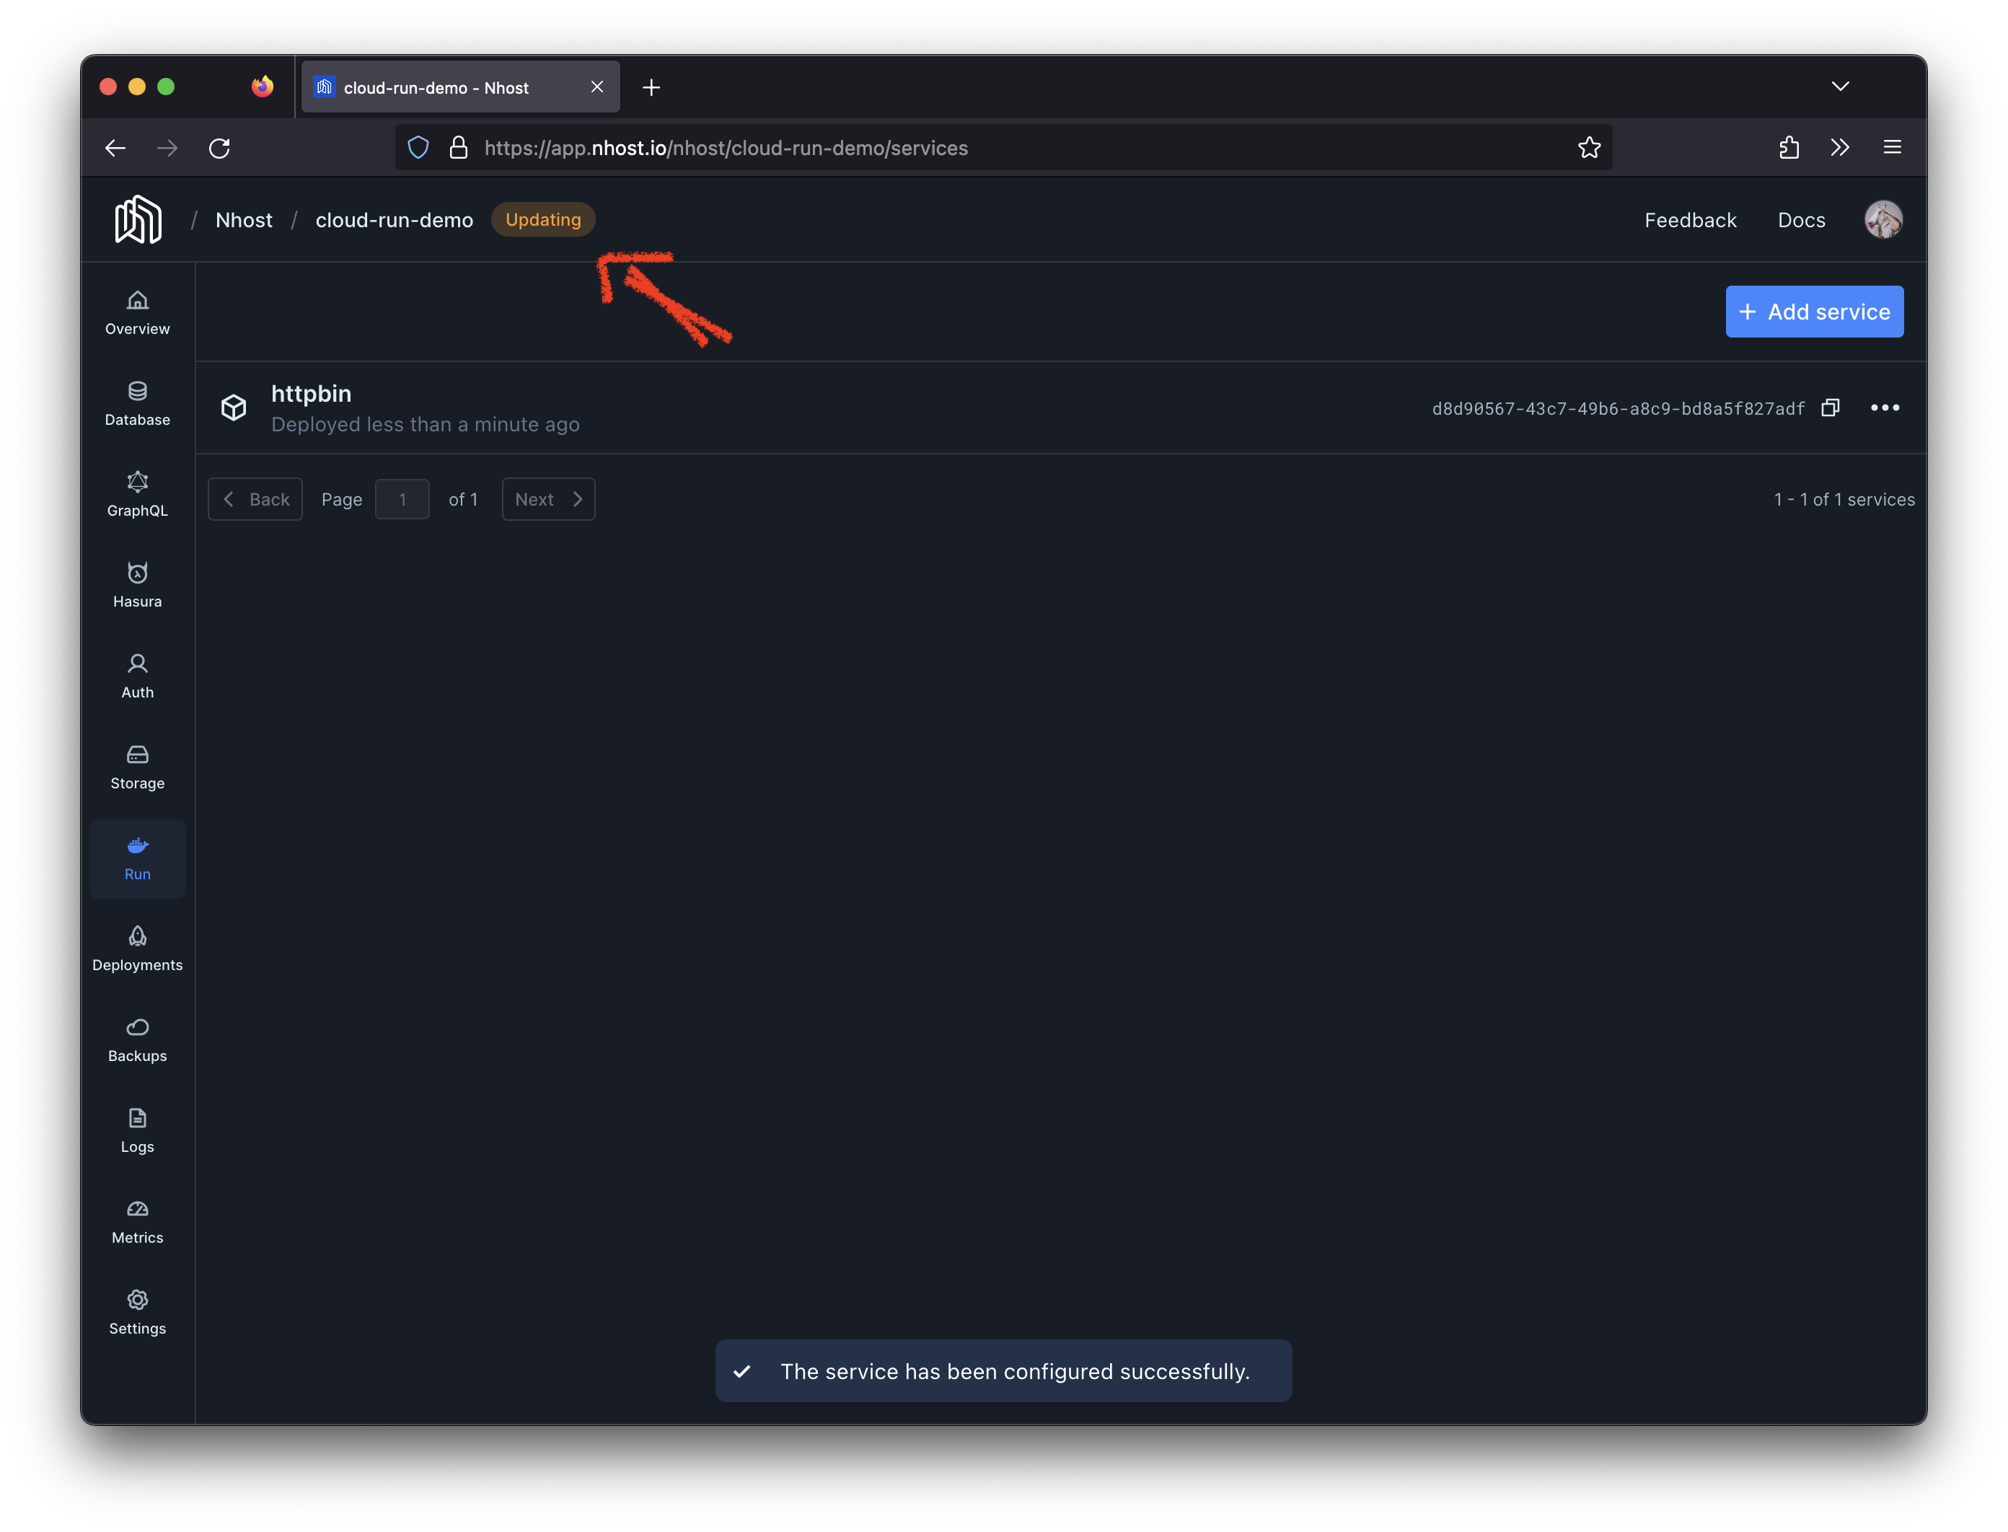
Task: Open the Docs link
Action: click(1800, 220)
